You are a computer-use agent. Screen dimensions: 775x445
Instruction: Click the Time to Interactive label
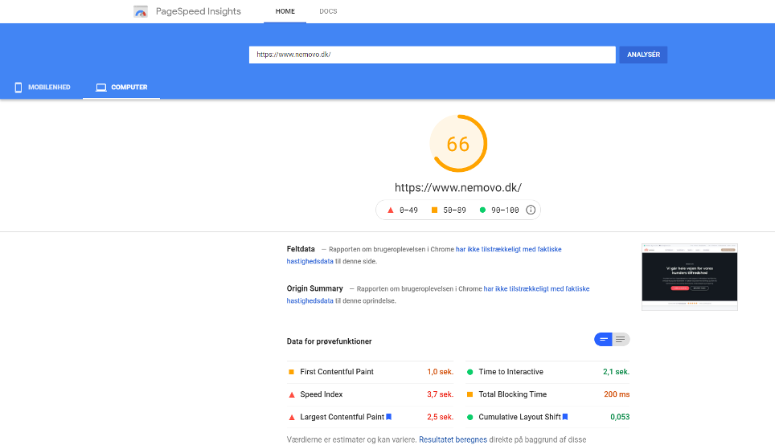pyautogui.click(x=511, y=372)
